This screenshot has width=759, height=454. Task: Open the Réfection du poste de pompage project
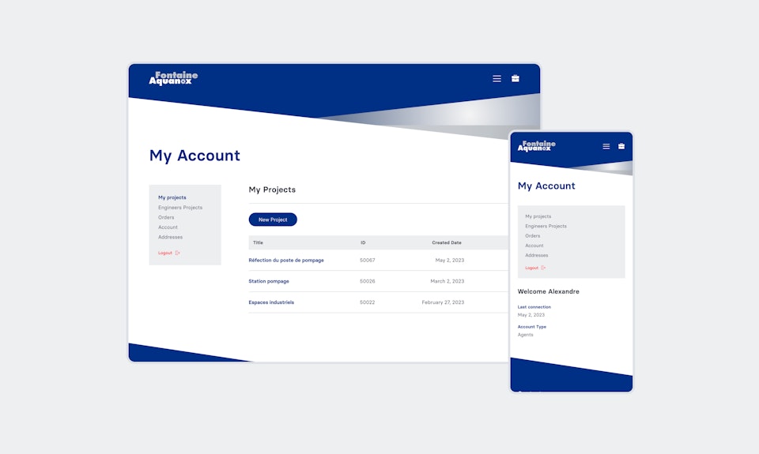285,260
